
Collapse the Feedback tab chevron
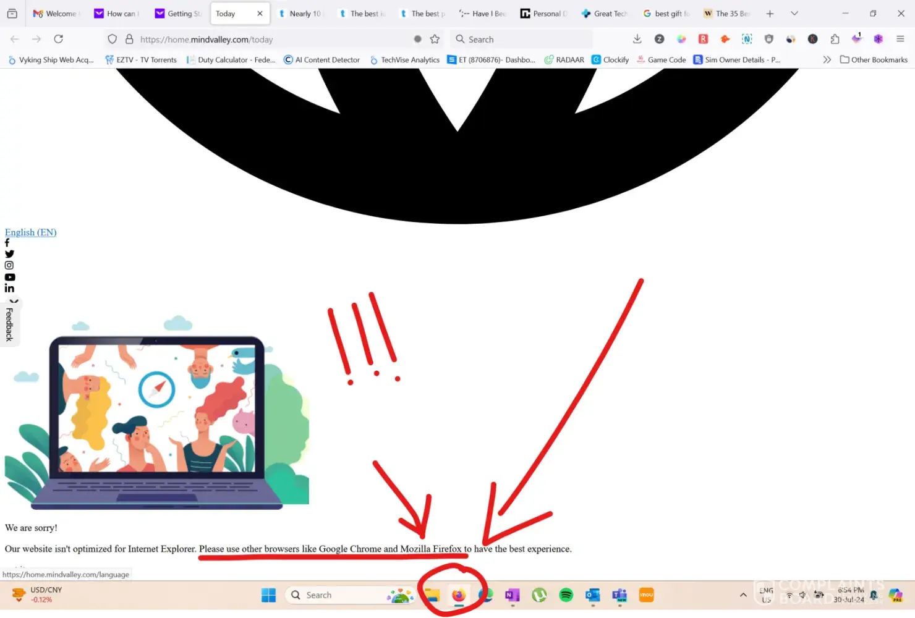[x=14, y=302]
